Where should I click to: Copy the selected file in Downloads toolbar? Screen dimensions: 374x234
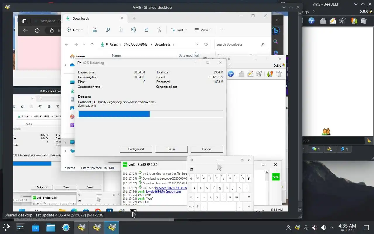point(108,30)
